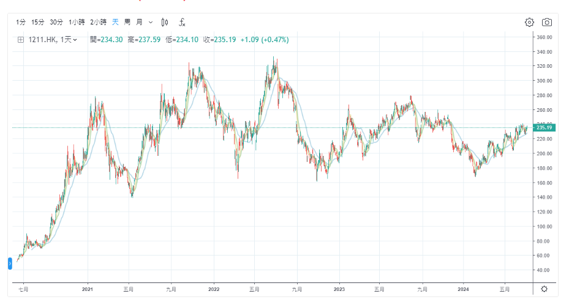Switch chart to 1小時 interval
Image resolution: width=569 pixels, height=302 pixels.
(x=77, y=23)
